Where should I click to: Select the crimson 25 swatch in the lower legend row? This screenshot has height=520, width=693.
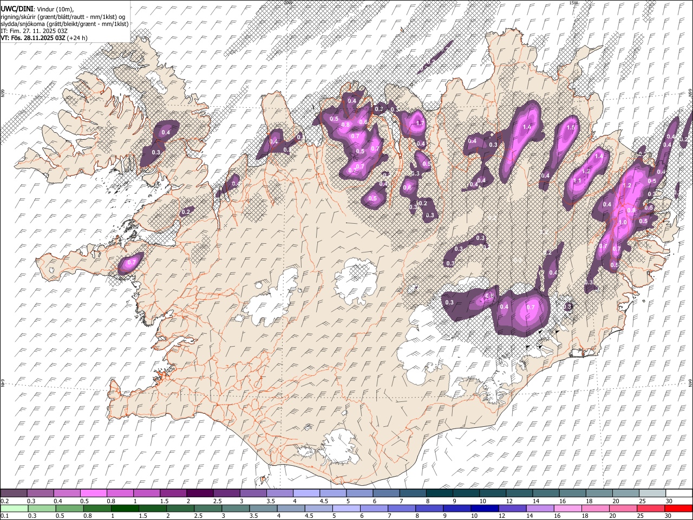(x=651, y=508)
